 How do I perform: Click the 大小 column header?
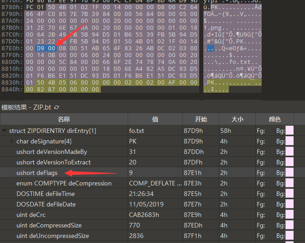pos(238,119)
